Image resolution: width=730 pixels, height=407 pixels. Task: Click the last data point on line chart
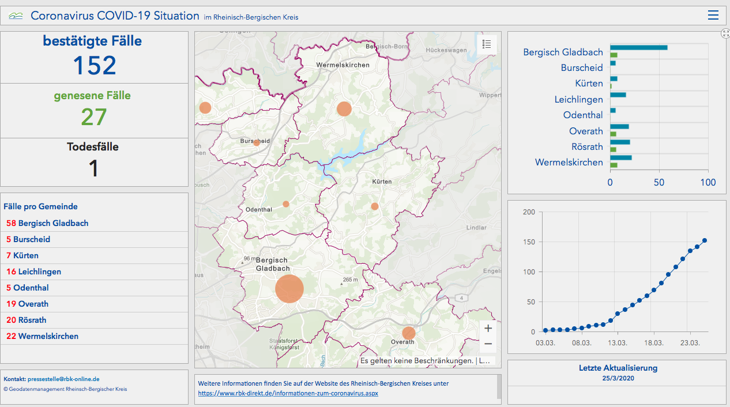point(705,240)
